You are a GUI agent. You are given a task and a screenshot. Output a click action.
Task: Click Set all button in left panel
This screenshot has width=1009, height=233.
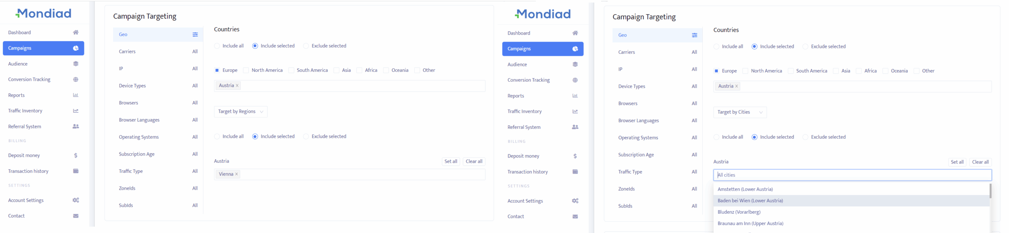point(451,161)
